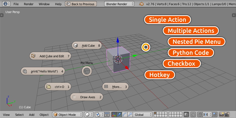Run the print("Hello World") pie item
Viewport: 236px width, 118px height.
(x=43, y=71)
